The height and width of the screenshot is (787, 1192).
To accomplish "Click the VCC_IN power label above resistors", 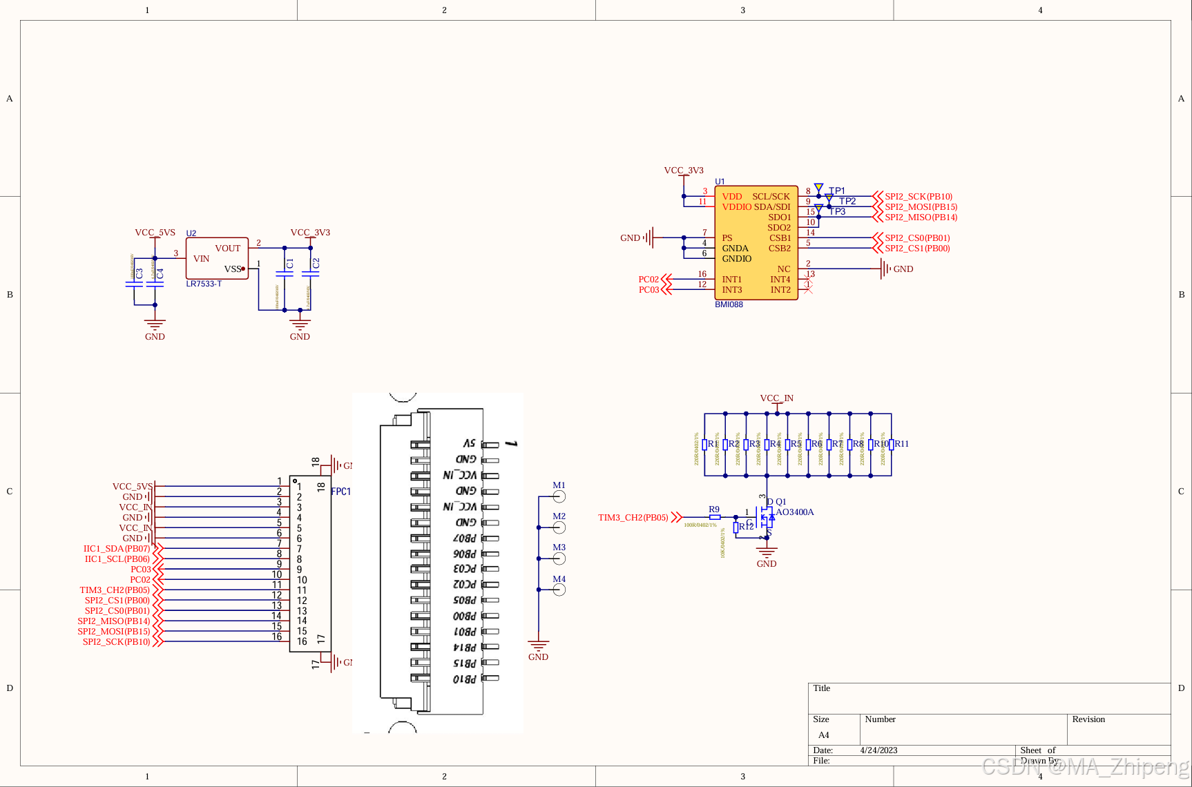I will pos(777,398).
